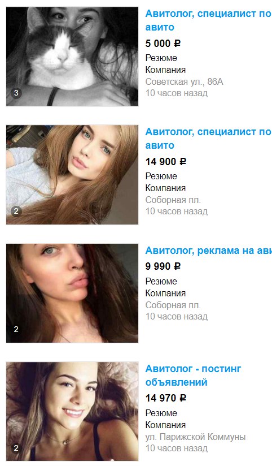The width and height of the screenshot is (272, 466).
Task: Open 'Авитолог - постинг объявлений' listing title
Action: click(x=193, y=376)
